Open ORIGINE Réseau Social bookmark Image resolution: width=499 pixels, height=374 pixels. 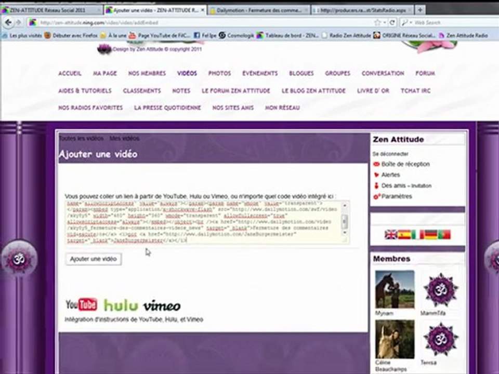click(404, 36)
